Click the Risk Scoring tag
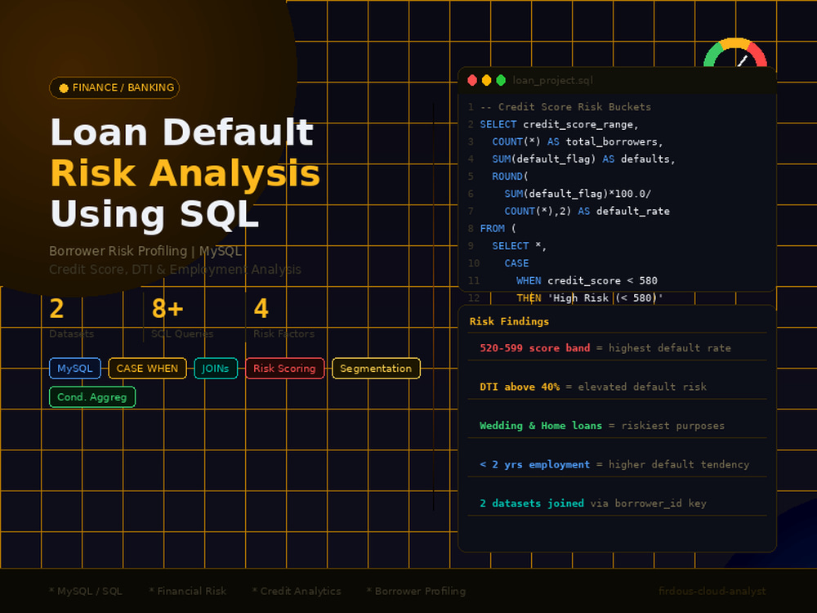817x613 pixels. coord(284,368)
